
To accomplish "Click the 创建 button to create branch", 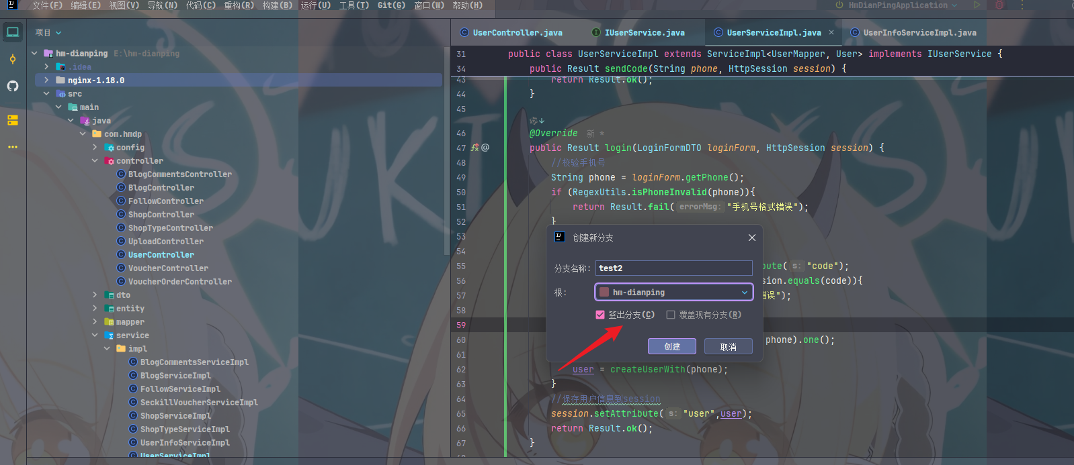I will (x=671, y=346).
